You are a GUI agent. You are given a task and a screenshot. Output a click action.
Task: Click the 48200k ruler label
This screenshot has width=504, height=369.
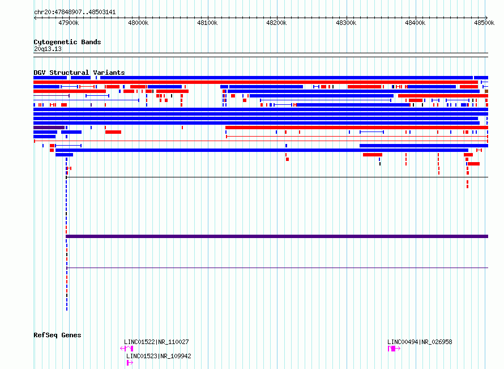(x=276, y=23)
